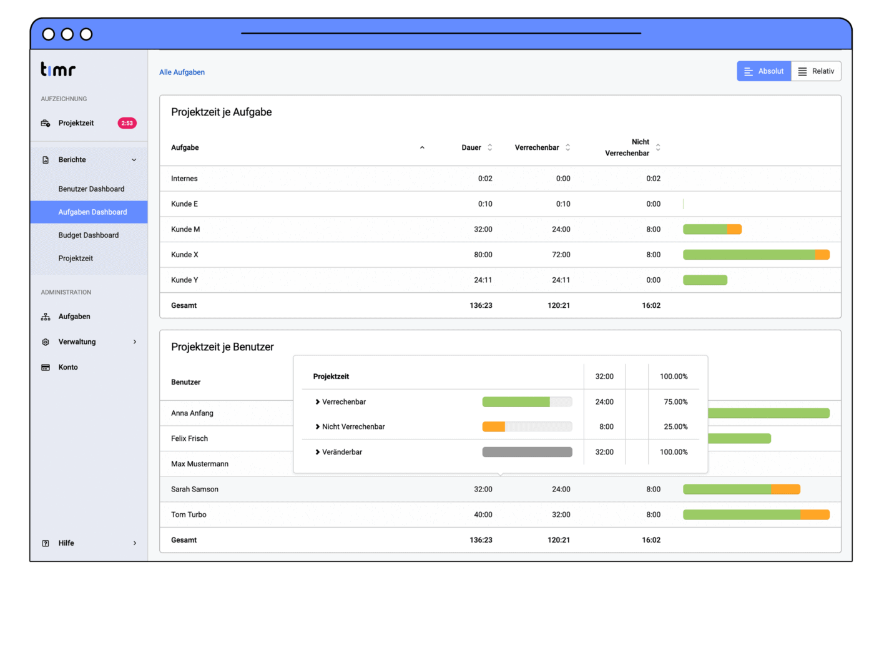The width and height of the screenshot is (874, 660).
Task: Click the Konto card icon
Action: (x=46, y=367)
